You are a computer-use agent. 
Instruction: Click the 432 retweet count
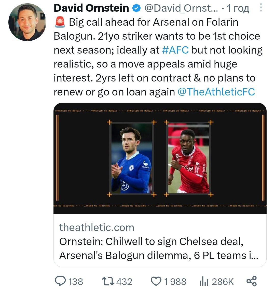click(x=124, y=281)
